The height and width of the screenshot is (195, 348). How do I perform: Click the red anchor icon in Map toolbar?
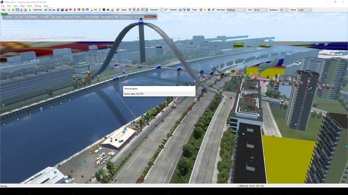coord(26,10)
